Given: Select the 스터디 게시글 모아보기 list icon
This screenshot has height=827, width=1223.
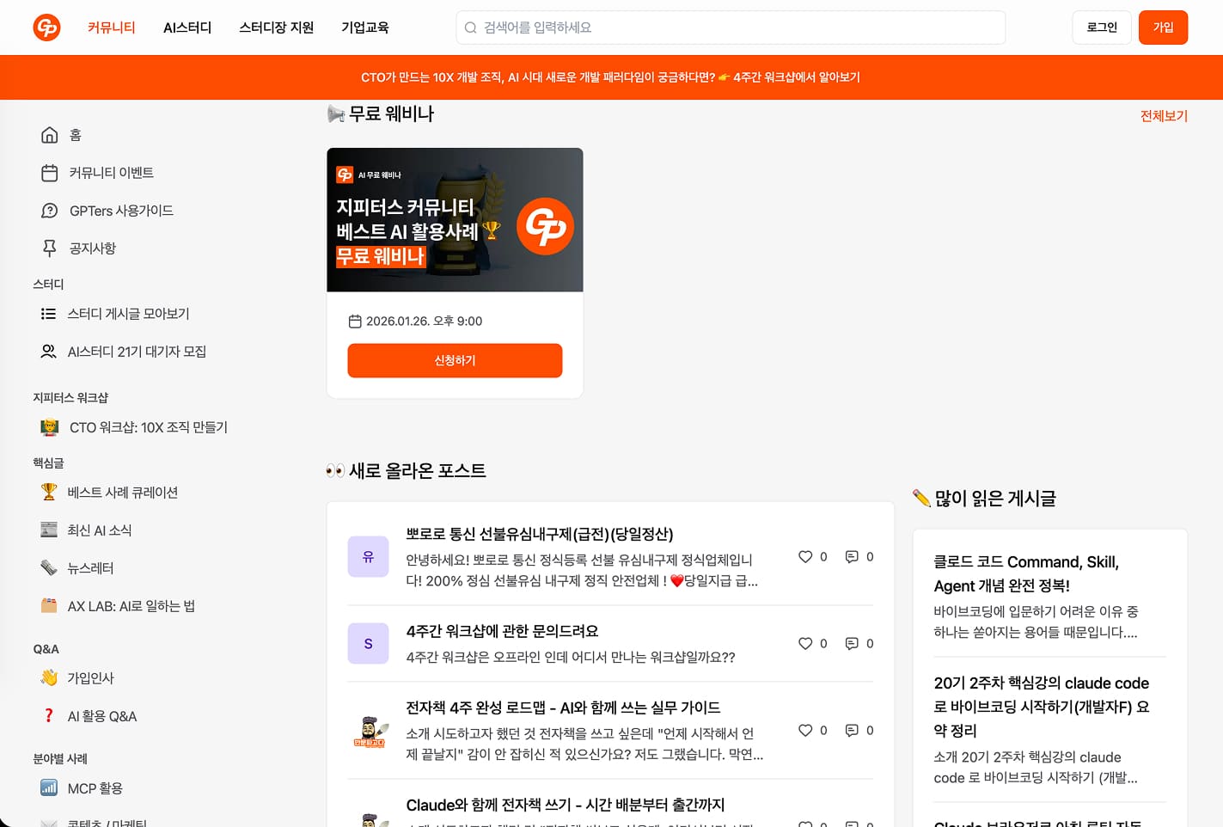Looking at the screenshot, I should (49, 313).
